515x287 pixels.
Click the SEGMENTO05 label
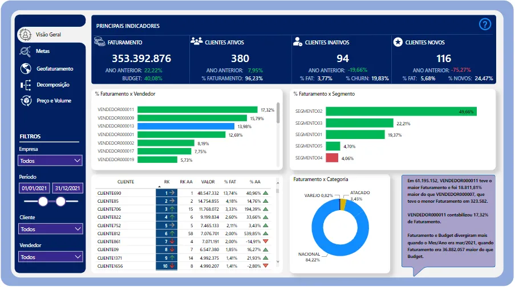[309, 146]
